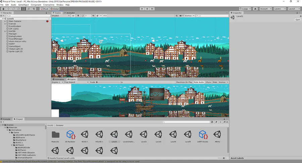Screen dimensions: 302x163
Task: Select the Materials folder asset
Action: [x=55, y=136]
